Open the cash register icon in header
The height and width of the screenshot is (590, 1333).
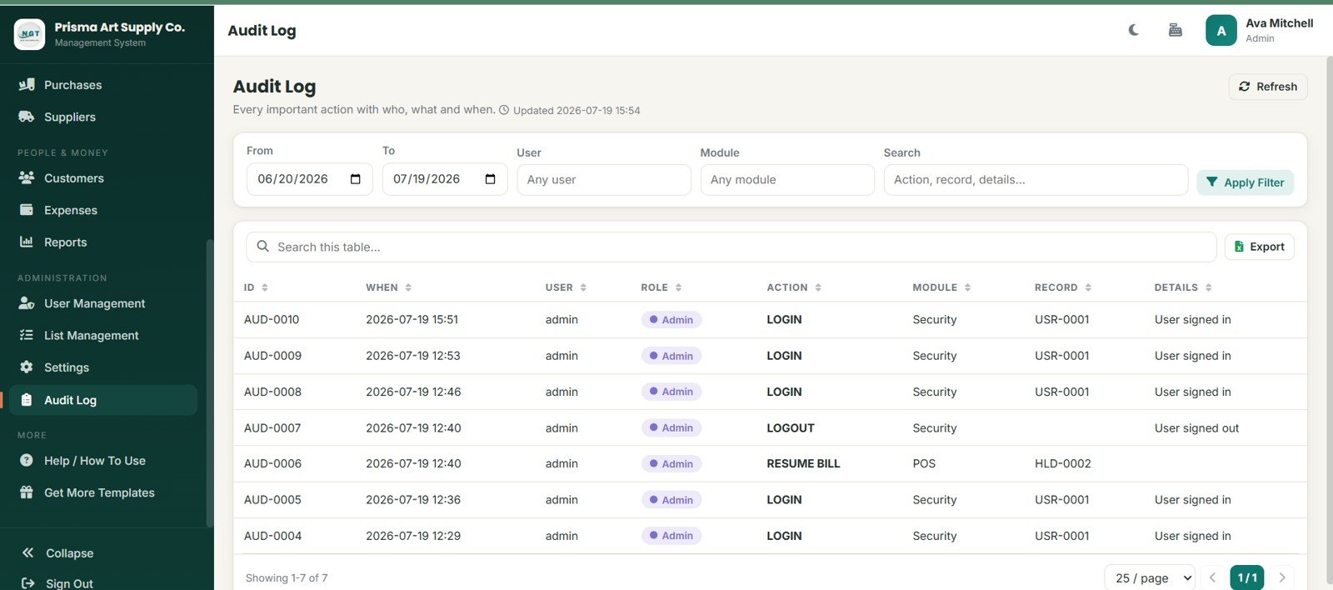(1176, 30)
